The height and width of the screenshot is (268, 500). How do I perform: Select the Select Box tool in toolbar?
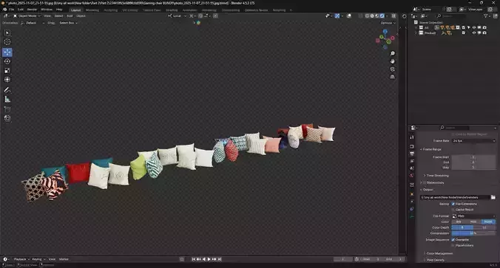coord(7,33)
